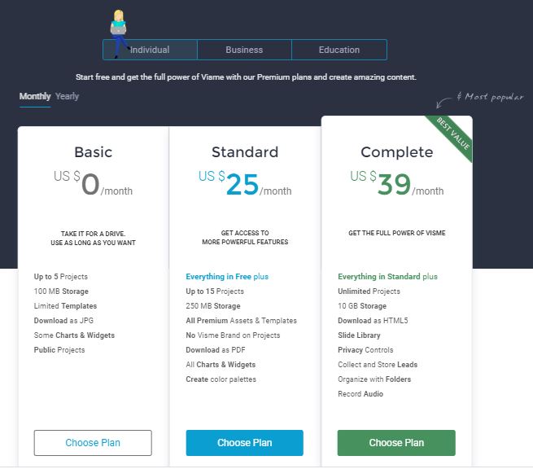Viewport: 533px width, 469px height.
Task: Choose the Basic free plan button
Action: (93, 442)
